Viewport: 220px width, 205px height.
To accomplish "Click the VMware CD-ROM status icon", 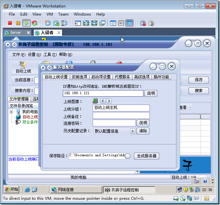I will point(183,198).
